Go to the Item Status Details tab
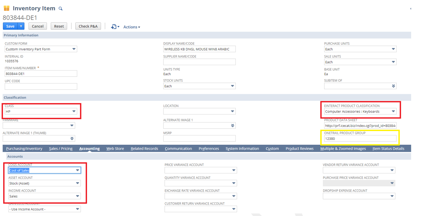The width and height of the screenshot is (436, 216). pos(388,149)
